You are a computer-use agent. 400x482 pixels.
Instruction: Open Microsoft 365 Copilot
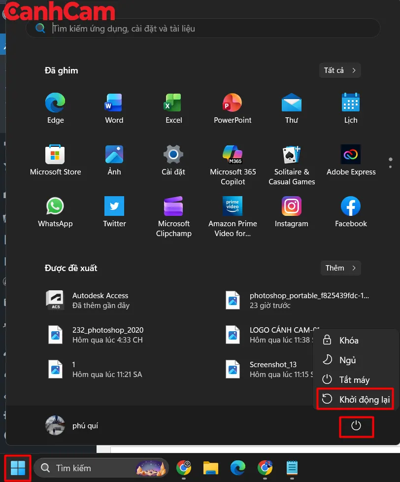click(x=232, y=154)
